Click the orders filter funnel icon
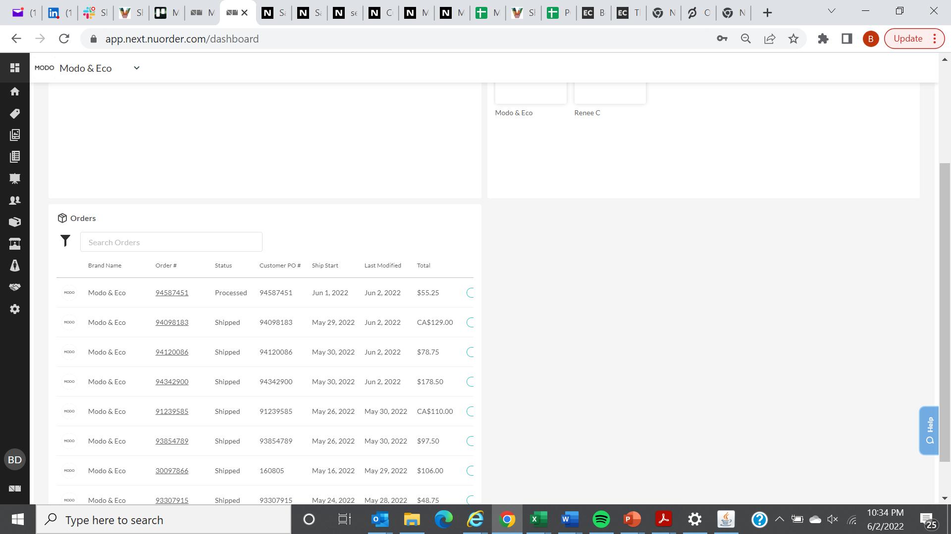The image size is (951, 534). click(65, 241)
